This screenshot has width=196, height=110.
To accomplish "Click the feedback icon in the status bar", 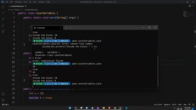I will click(x=190, y=105).
